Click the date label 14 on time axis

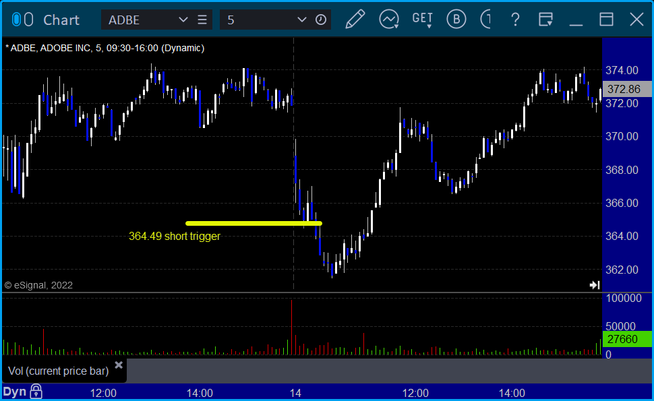pyautogui.click(x=295, y=393)
